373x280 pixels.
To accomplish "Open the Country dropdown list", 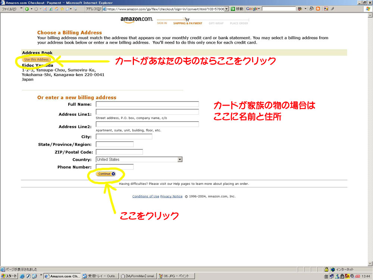I will coord(180,159).
